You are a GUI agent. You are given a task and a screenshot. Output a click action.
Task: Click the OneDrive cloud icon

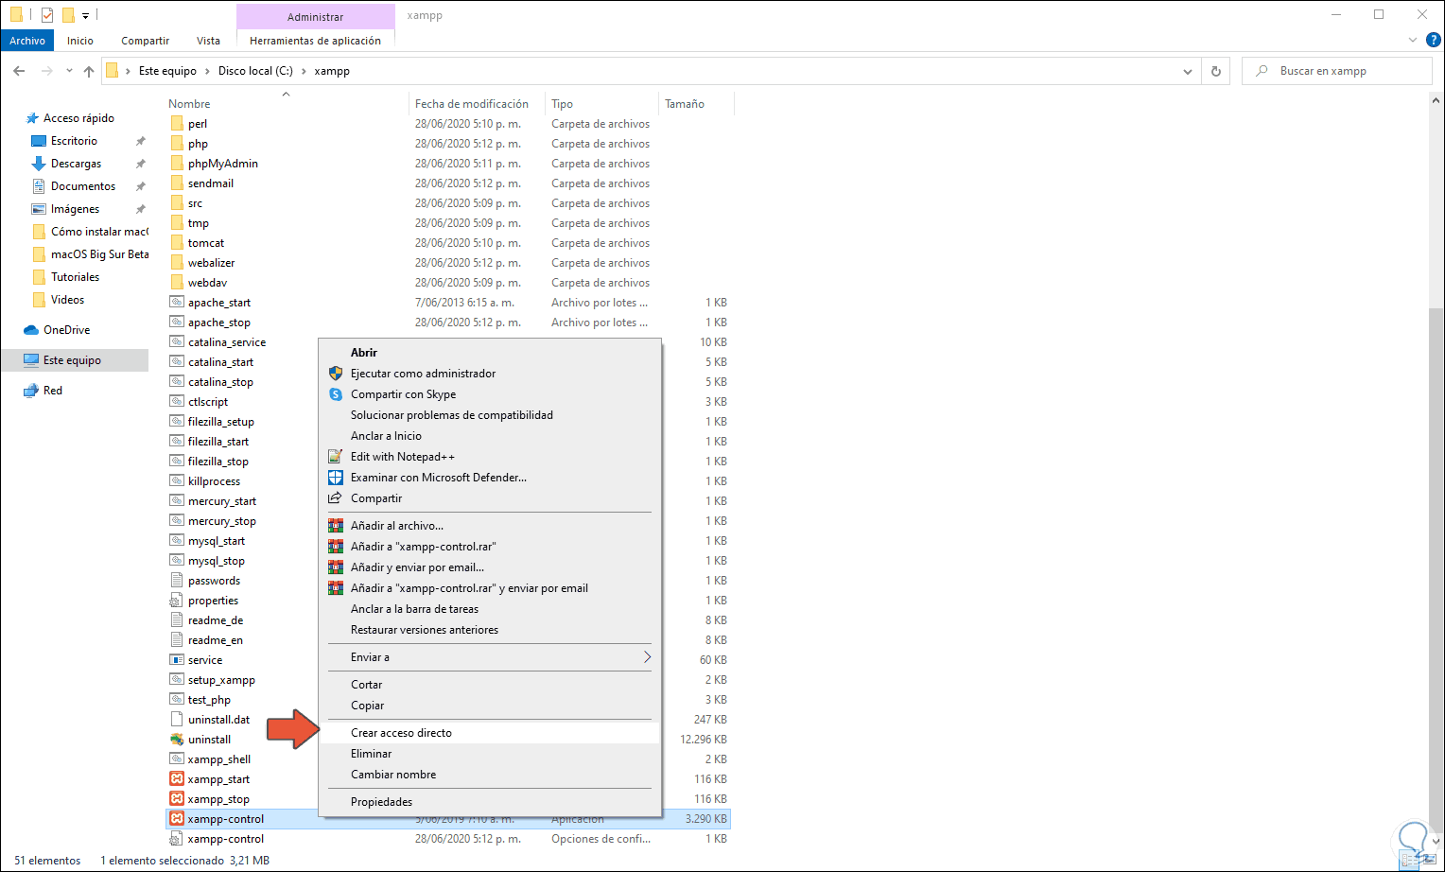coord(31,330)
